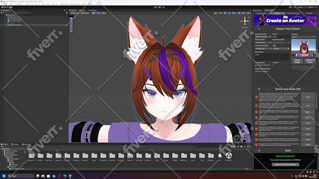This screenshot has height=179, width=319.
Task: Toggle scene grid visibility button
Action: click(93, 13)
